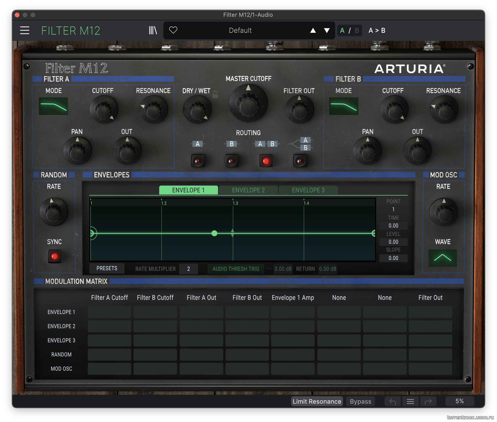The image size is (497, 422).
Task: Click the Filter B Out knob
Action: (x=417, y=151)
